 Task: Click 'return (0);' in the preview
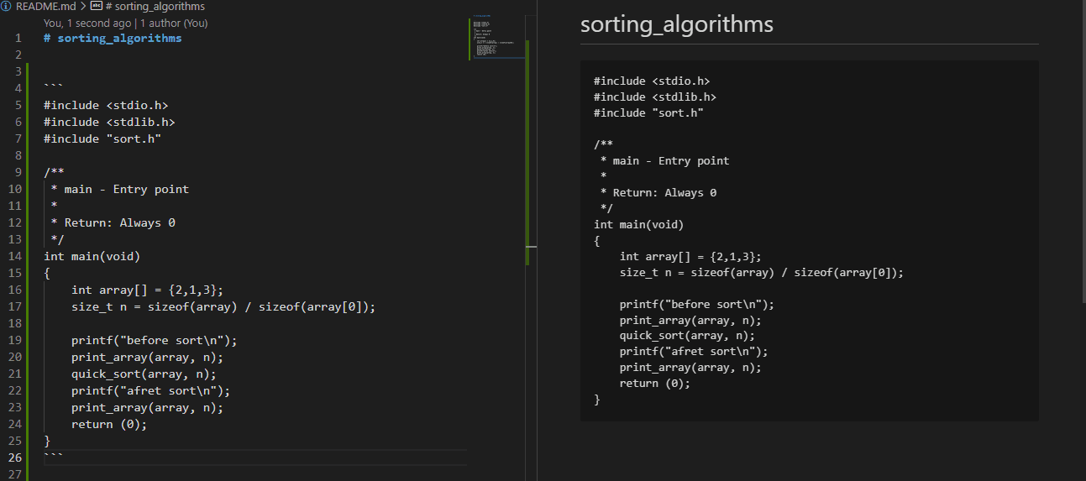click(x=655, y=383)
